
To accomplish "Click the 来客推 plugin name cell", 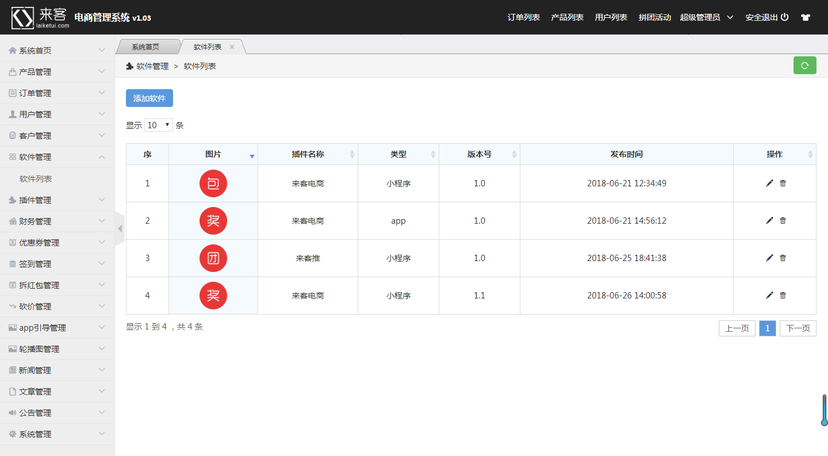I will pyautogui.click(x=308, y=258).
